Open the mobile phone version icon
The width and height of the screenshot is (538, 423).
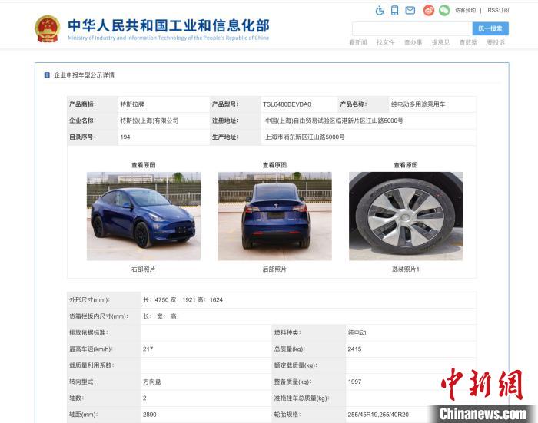395,11
